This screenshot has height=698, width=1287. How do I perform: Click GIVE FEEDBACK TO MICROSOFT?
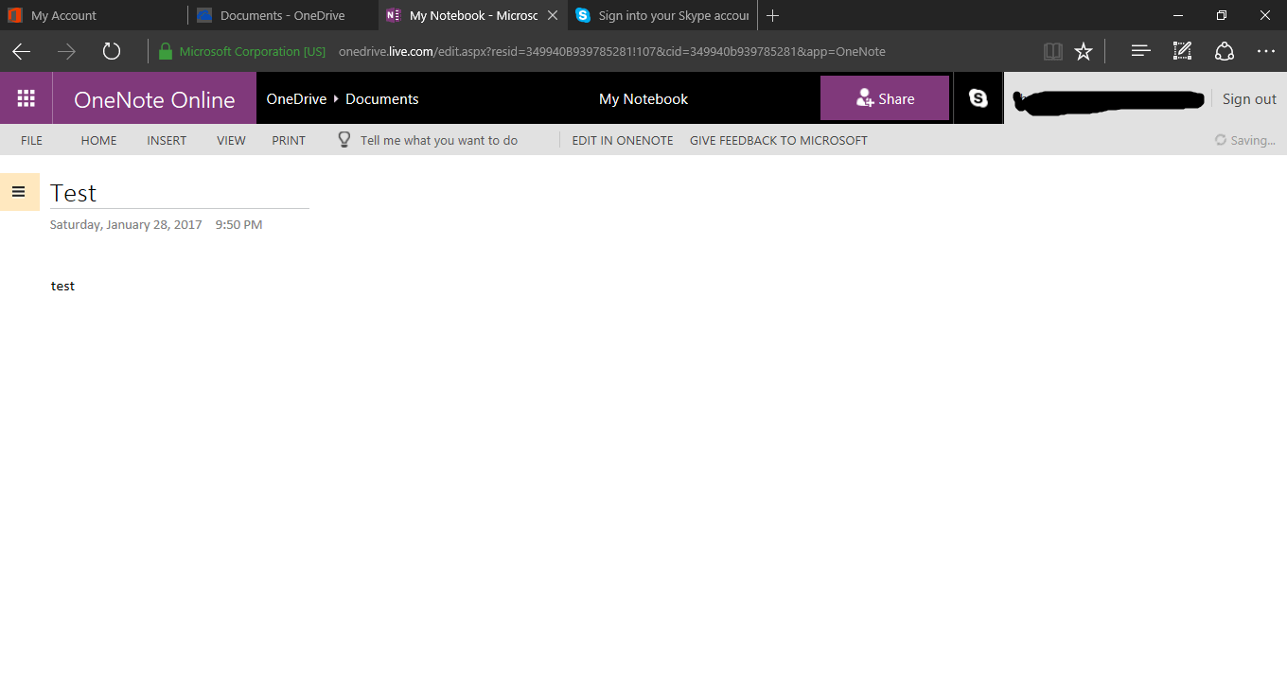coord(779,140)
